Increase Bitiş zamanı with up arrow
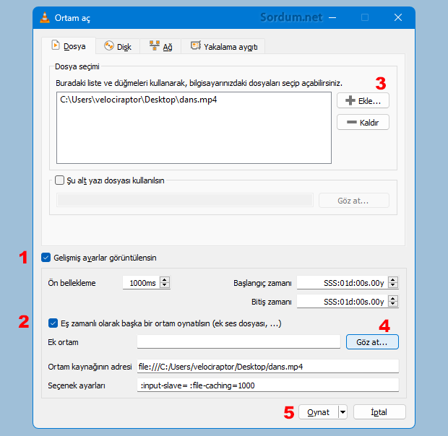 (x=393, y=299)
